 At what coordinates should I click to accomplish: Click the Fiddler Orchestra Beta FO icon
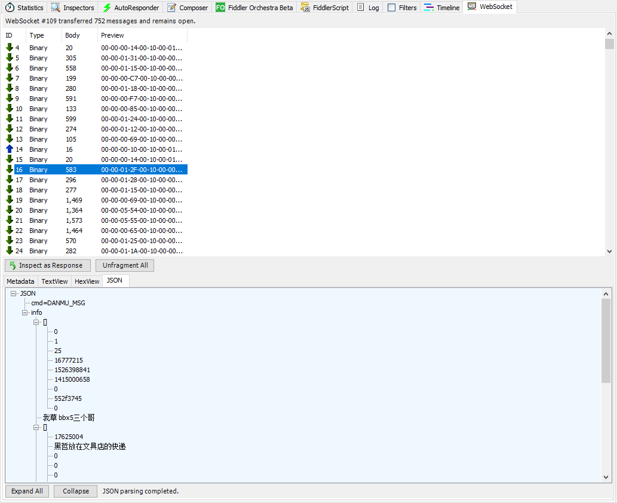(220, 8)
